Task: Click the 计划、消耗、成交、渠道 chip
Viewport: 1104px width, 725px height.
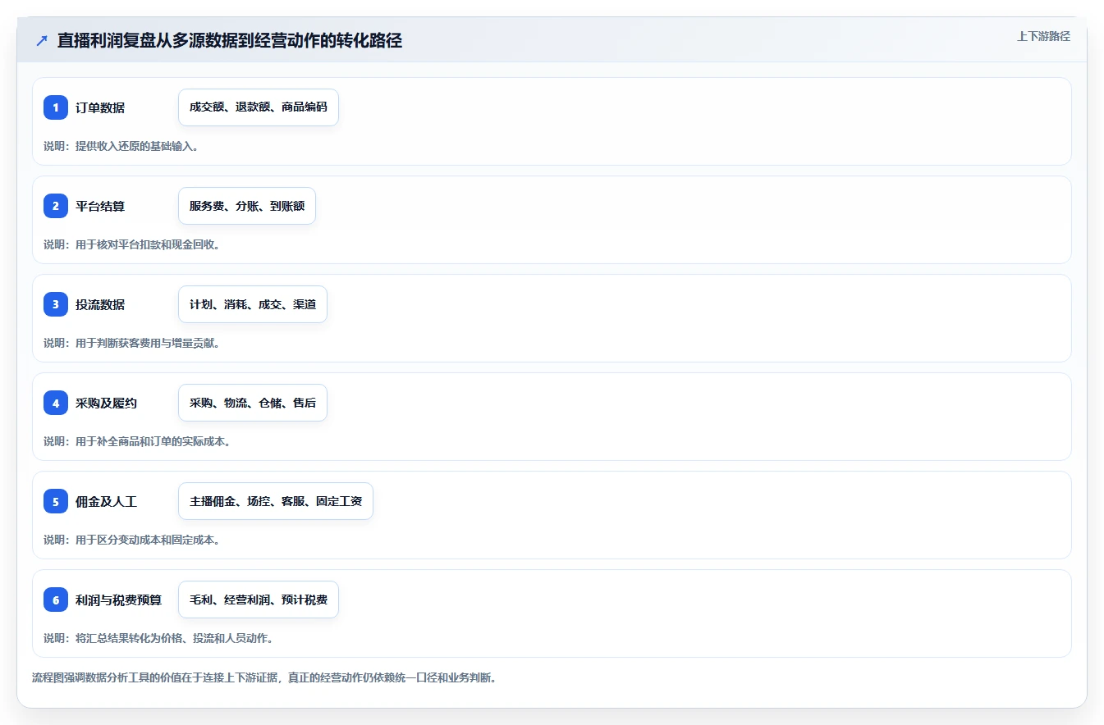Action: point(253,304)
